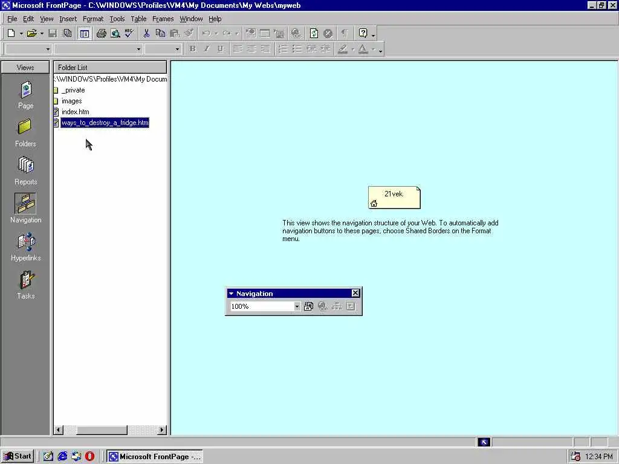Image resolution: width=619 pixels, height=464 pixels.
Task: Open dropdown arrow beside Open icon
Action: 42,34
